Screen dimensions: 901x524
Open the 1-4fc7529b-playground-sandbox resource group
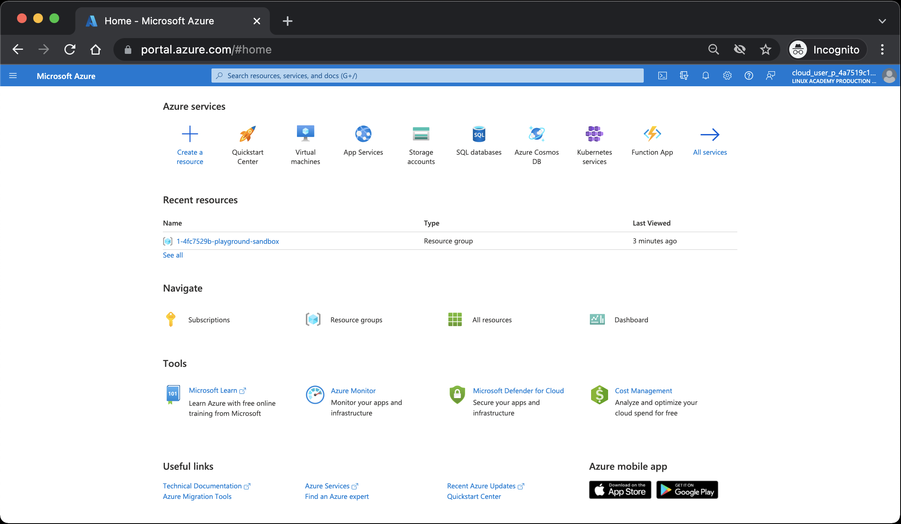(228, 241)
